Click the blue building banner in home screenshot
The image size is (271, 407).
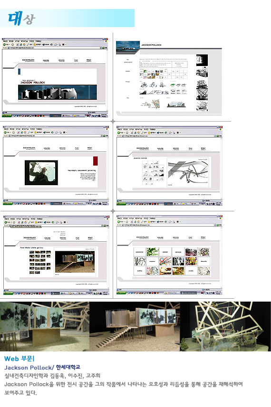click(x=58, y=92)
